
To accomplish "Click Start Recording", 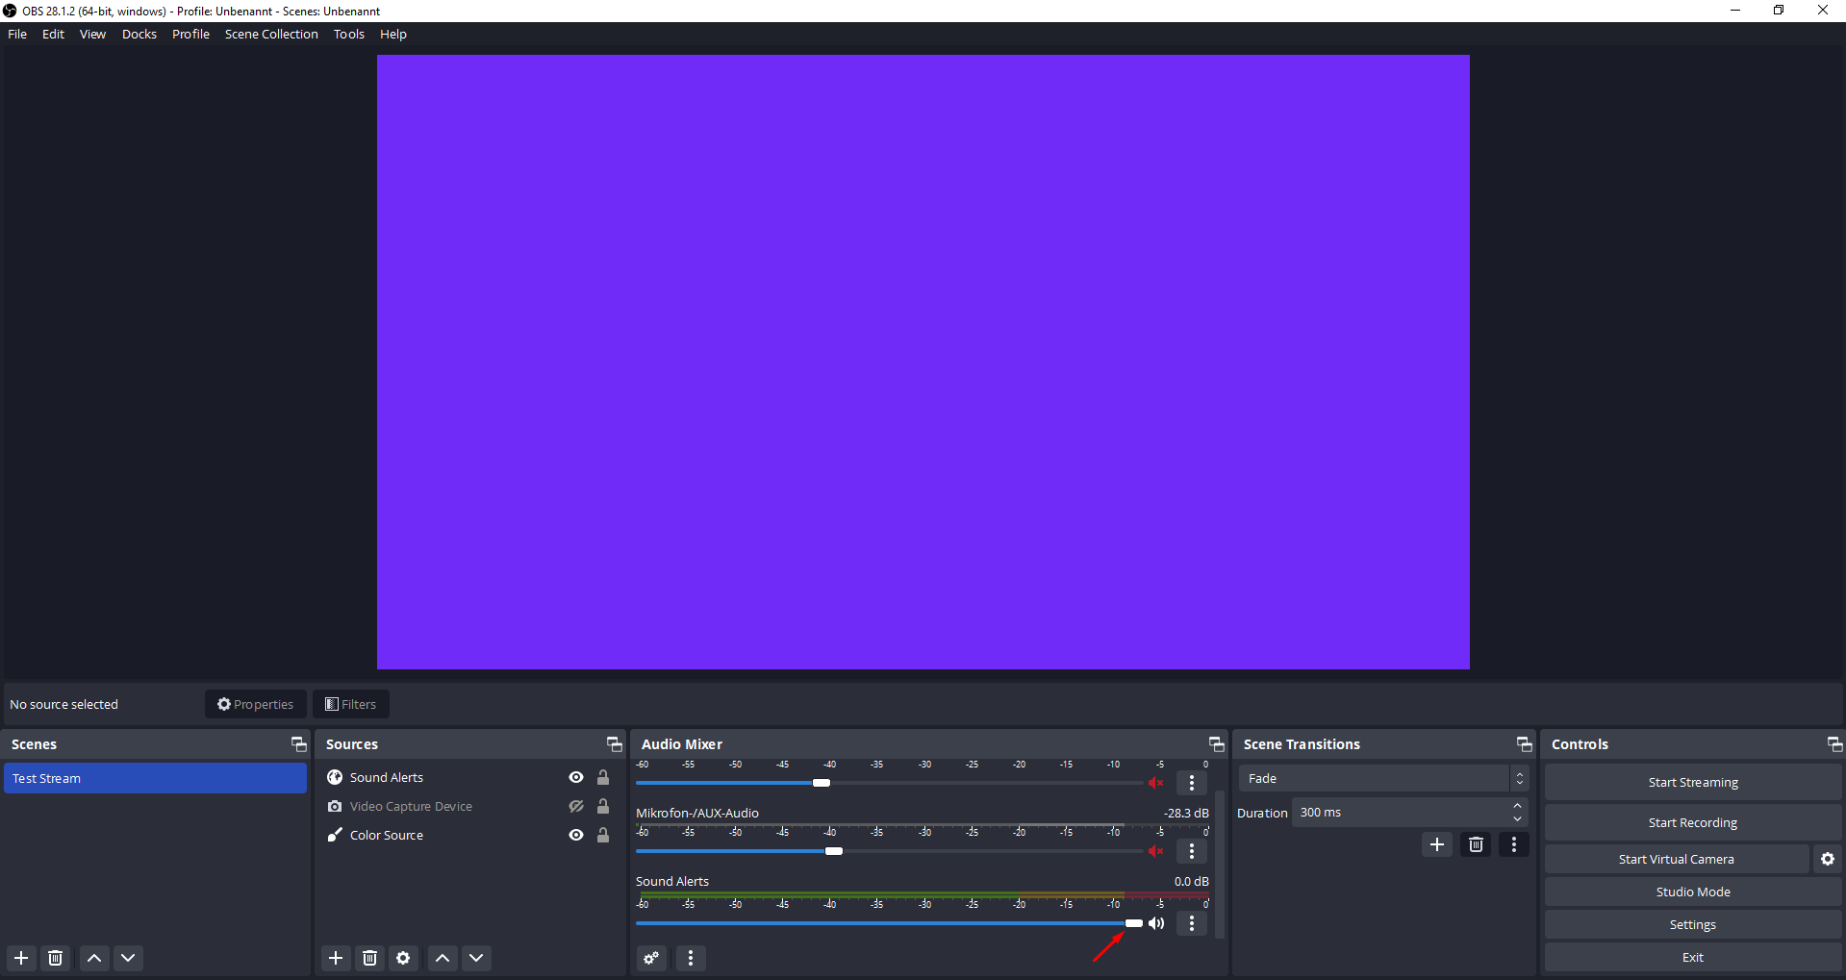I will tap(1693, 822).
